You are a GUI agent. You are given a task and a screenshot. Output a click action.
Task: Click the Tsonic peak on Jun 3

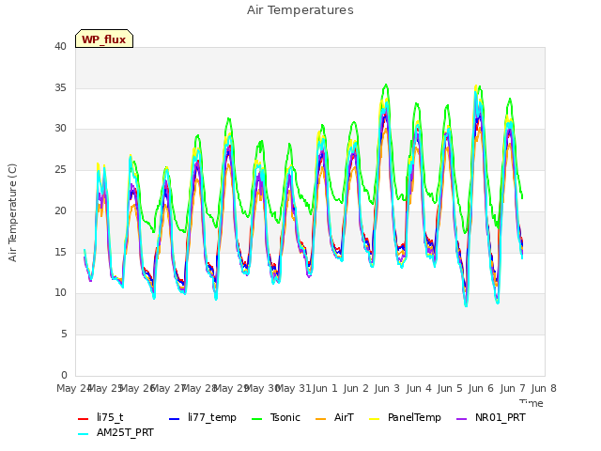tap(386, 85)
